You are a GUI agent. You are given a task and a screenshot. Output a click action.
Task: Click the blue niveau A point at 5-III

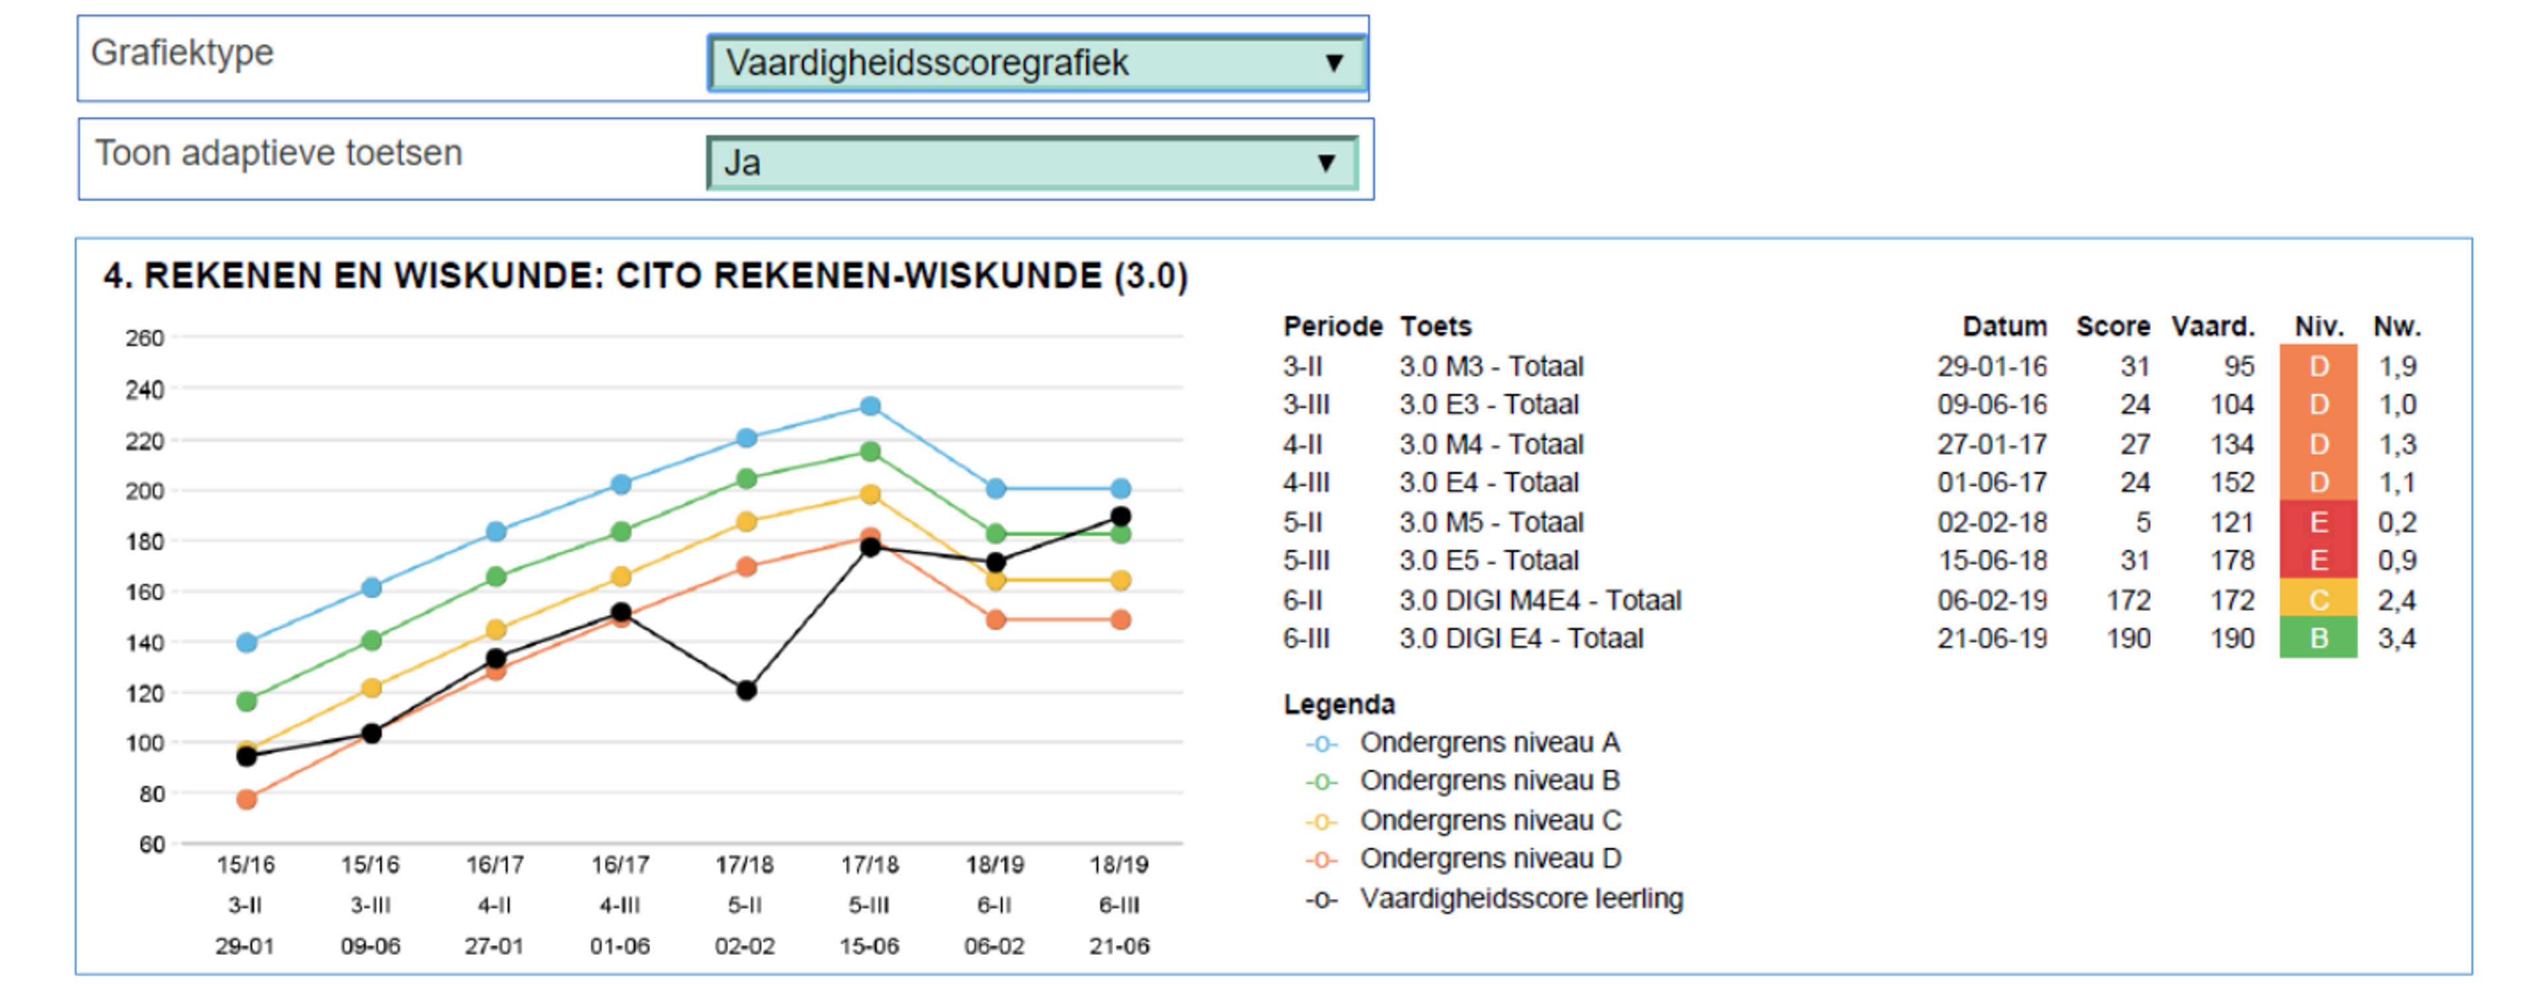[x=870, y=407]
